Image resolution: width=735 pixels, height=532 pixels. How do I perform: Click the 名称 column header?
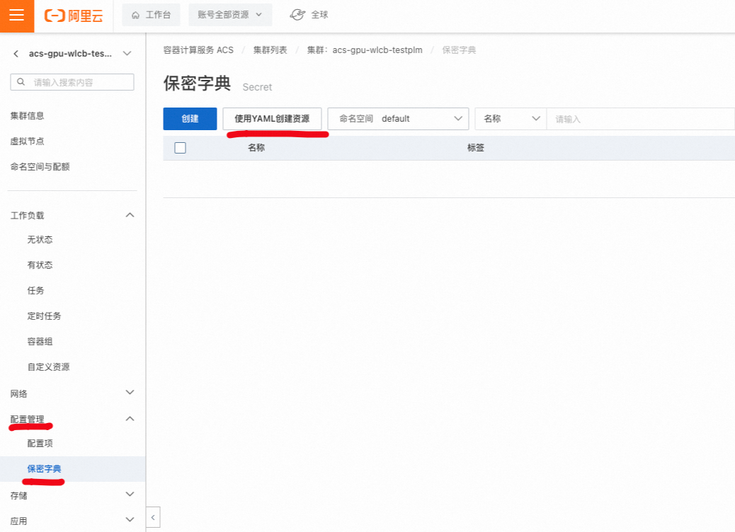click(x=256, y=148)
